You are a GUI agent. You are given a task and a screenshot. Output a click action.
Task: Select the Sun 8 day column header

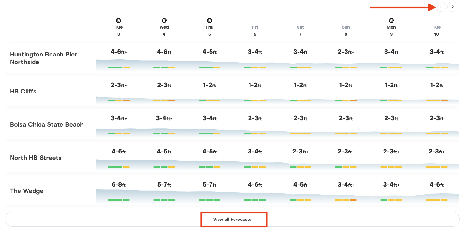(x=346, y=31)
